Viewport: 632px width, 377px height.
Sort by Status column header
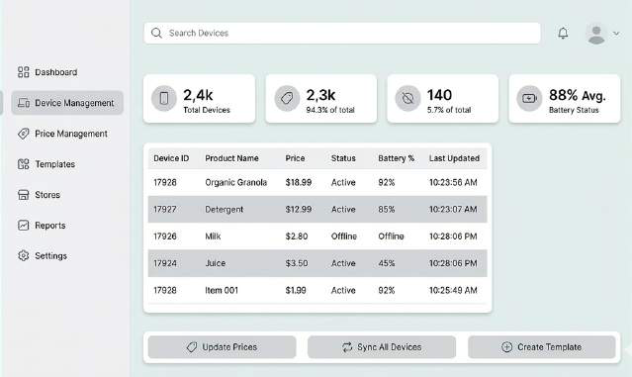click(x=343, y=158)
